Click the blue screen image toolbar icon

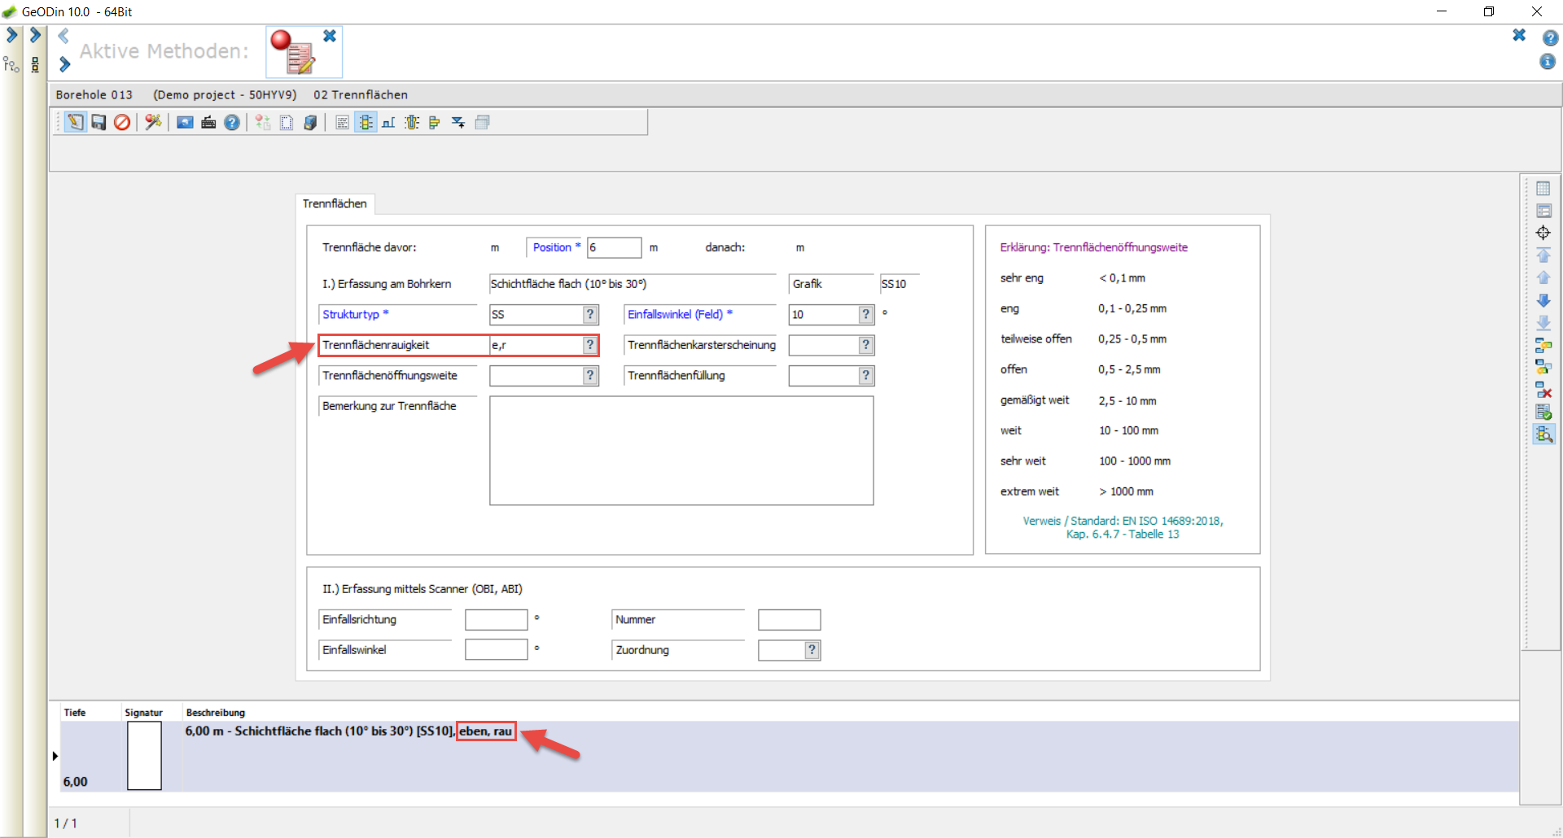(x=185, y=122)
